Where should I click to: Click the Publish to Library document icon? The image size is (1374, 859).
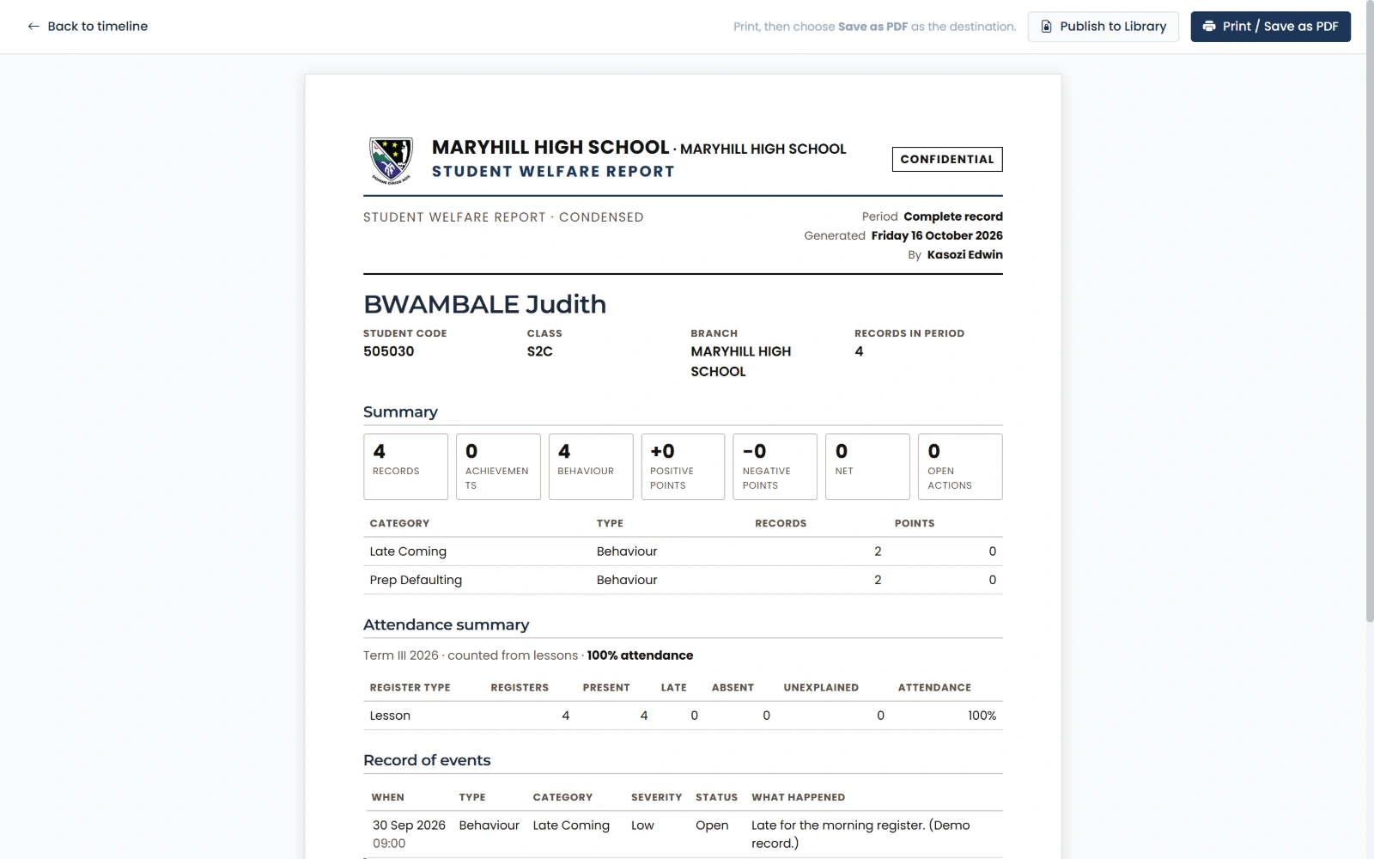pos(1046,27)
